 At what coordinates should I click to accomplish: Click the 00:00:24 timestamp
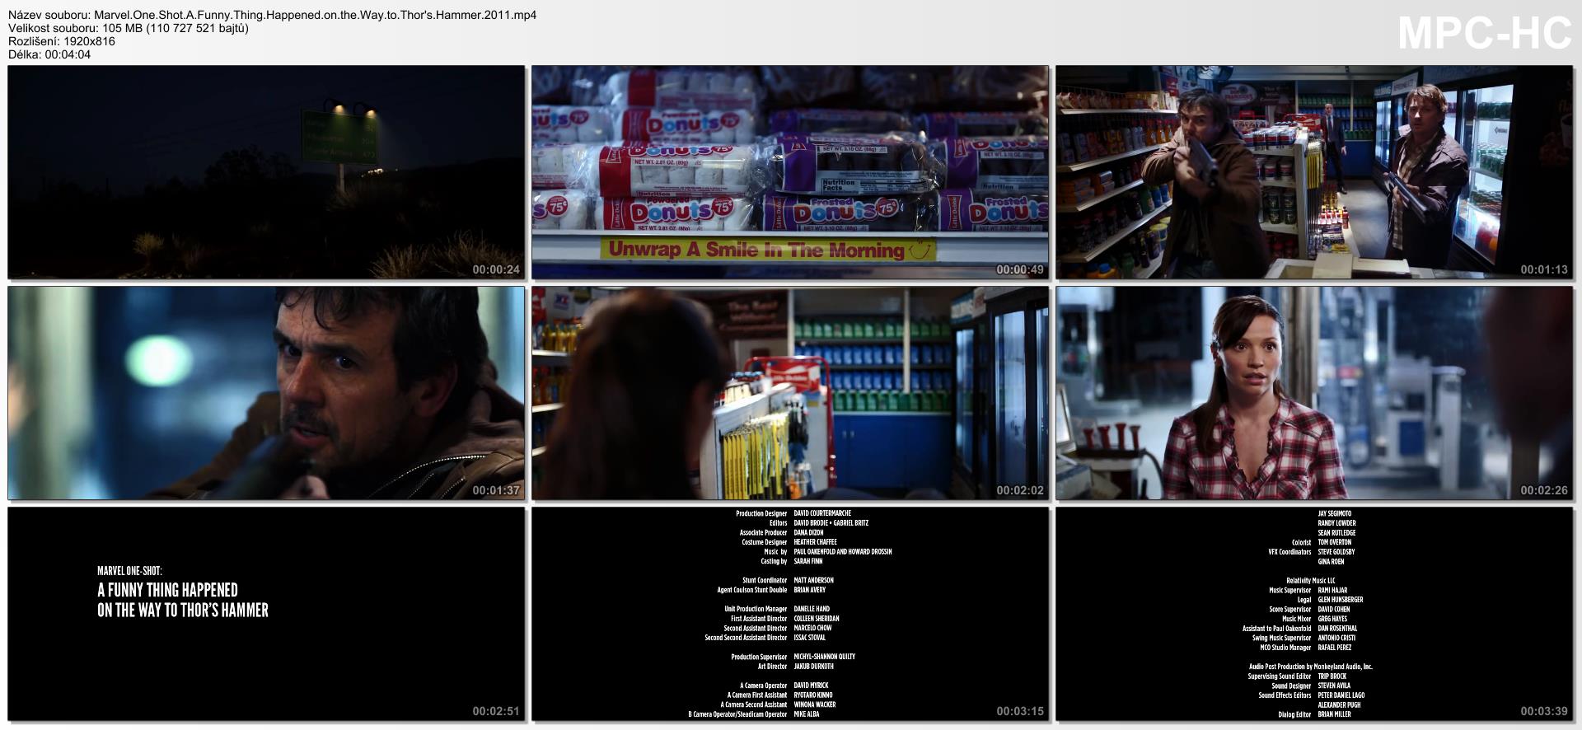495,269
